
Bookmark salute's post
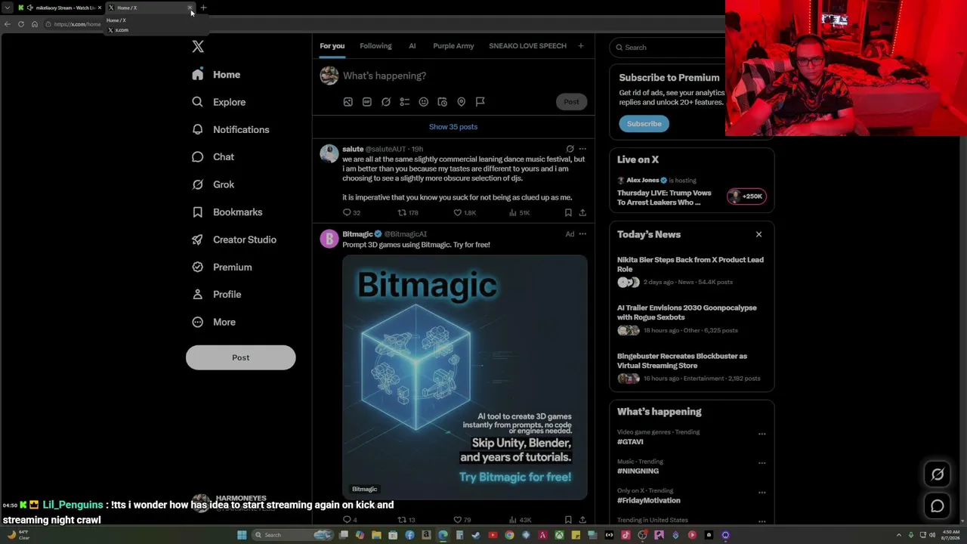tap(568, 213)
